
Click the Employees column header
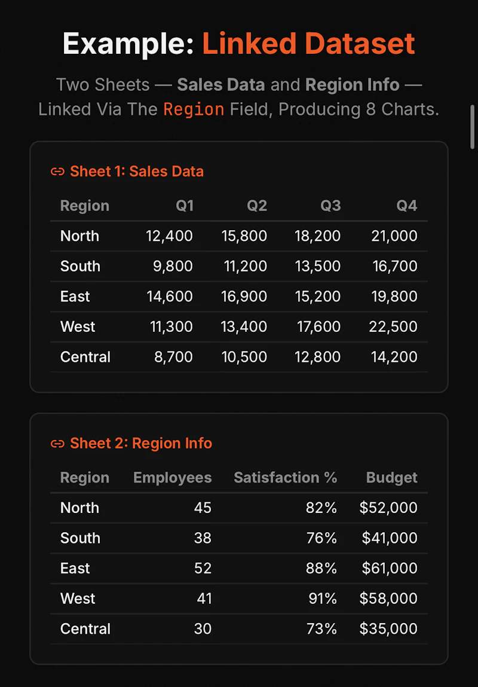click(x=173, y=478)
